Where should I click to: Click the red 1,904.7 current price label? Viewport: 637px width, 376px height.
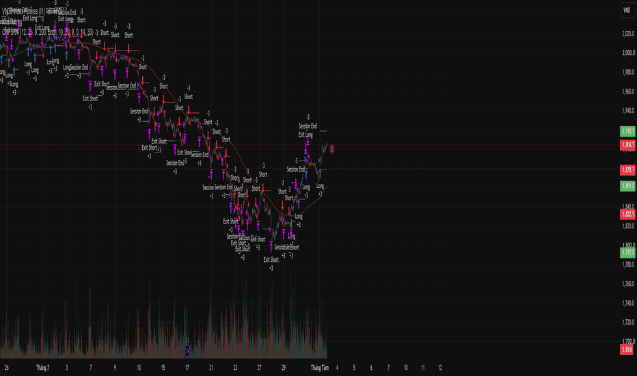pos(627,145)
